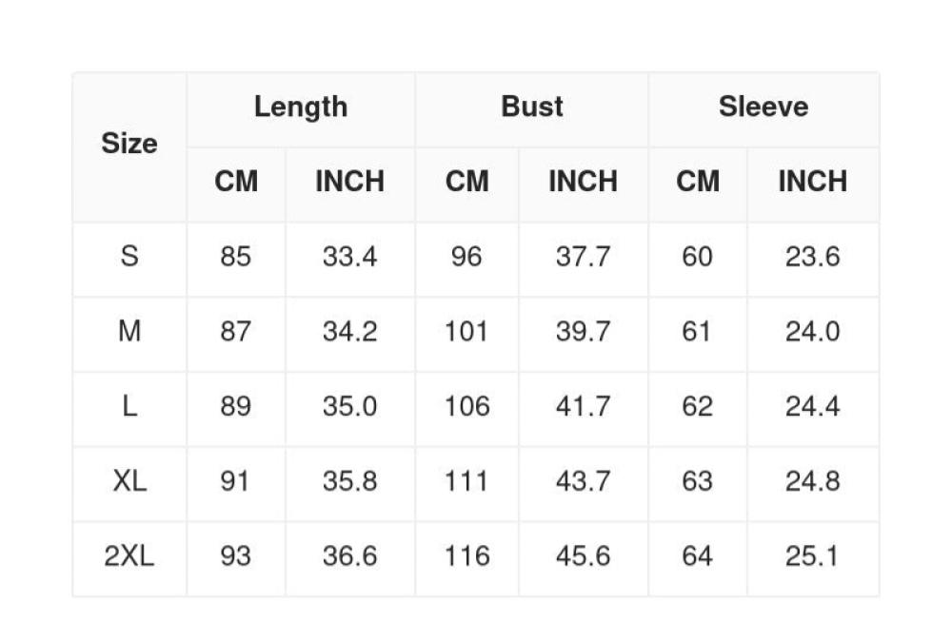Image resolution: width=952 pixels, height=621 pixels.
Task: Select the 24.8 sleeve inch cell
Action: pyautogui.click(x=813, y=484)
